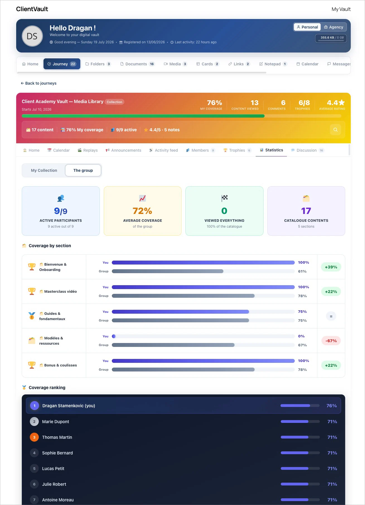Click the medal icon next to Coverage ranking
This screenshot has height=505, width=365.
[24, 387]
